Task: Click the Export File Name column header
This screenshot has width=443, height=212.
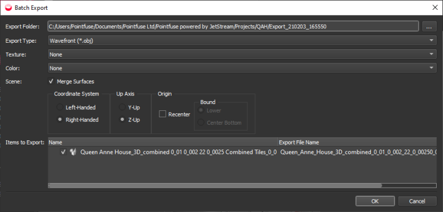Action: pyautogui.click(x=358, y=142)
